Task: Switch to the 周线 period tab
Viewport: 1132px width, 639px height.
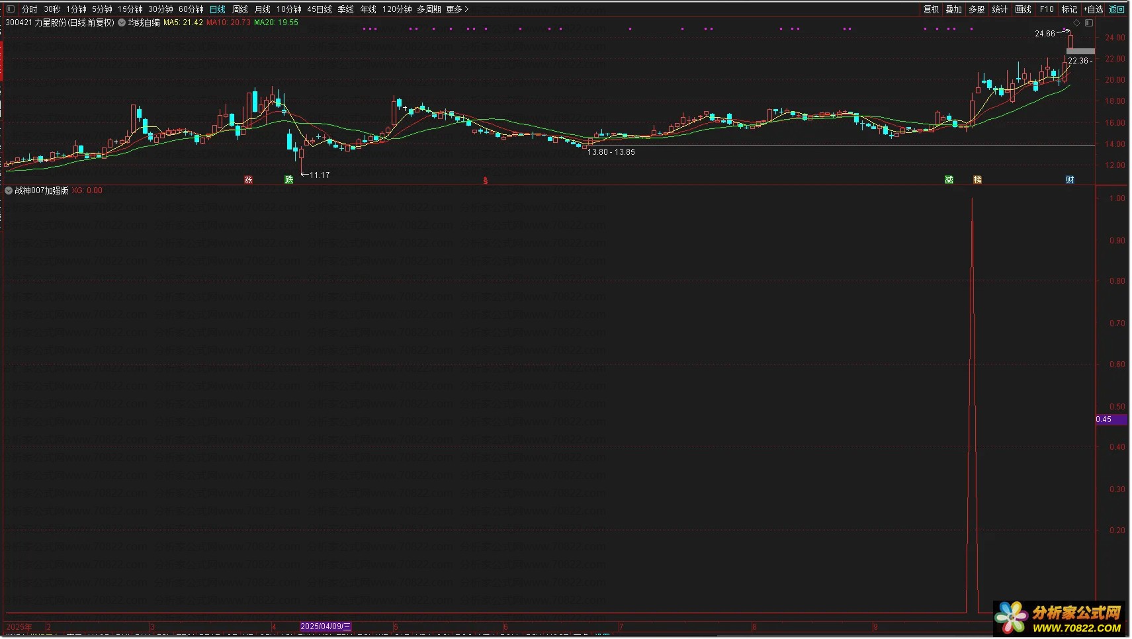Action: pos(240,9)
